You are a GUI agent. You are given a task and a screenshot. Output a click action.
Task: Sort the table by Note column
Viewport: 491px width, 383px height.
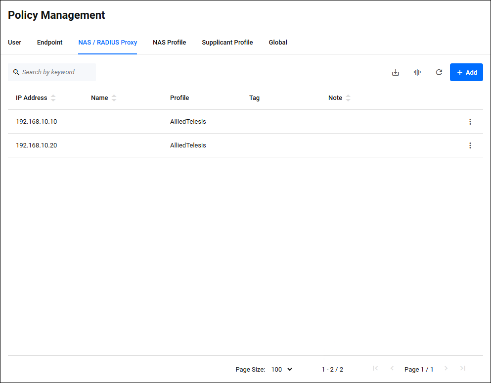pyautogui.click(x=348, y=98)
